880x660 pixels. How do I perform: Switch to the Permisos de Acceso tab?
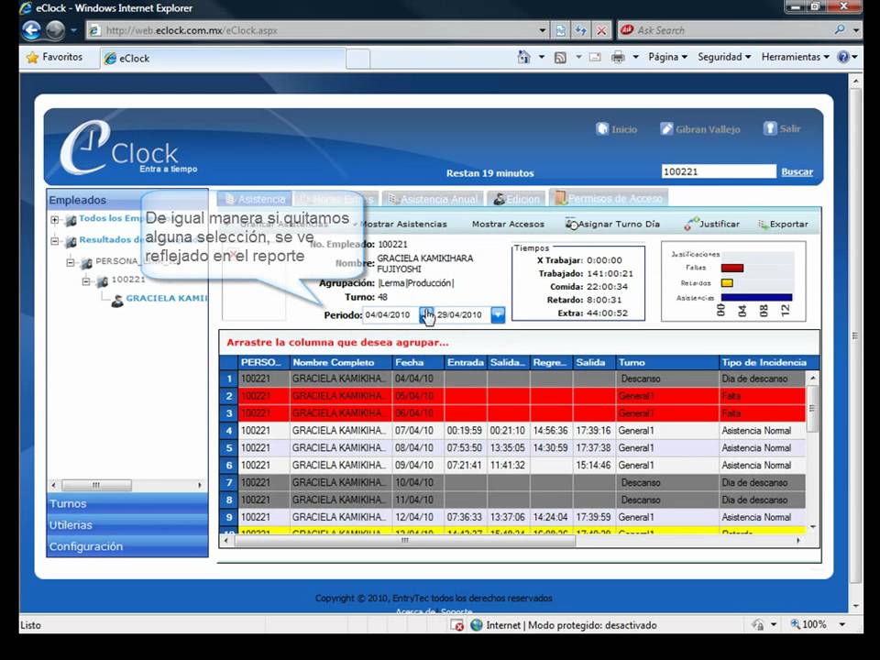coord(609,198)
